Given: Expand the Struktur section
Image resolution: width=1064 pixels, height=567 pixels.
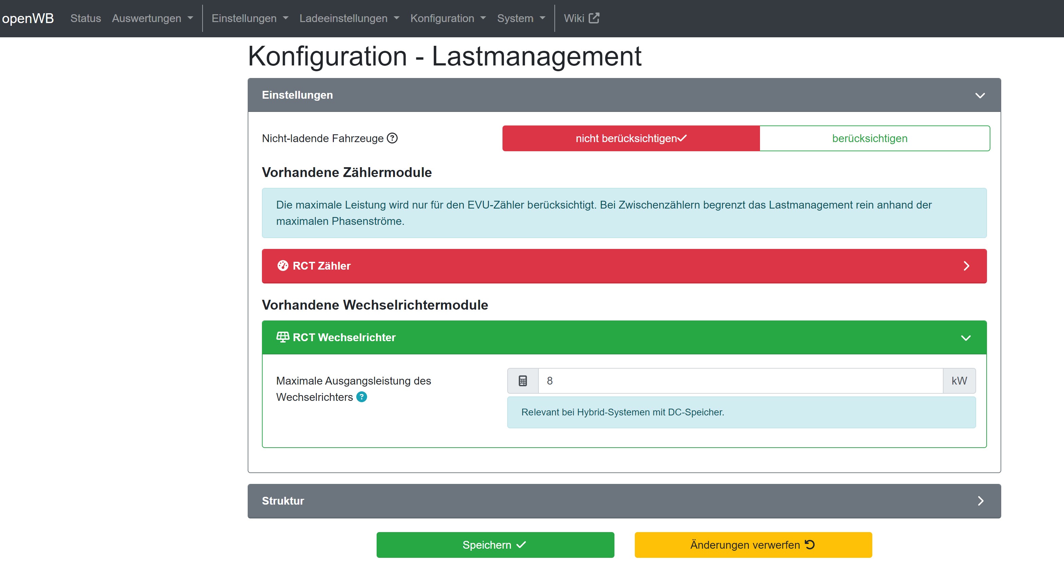Looking at the screenshot, I should point(981,501).
